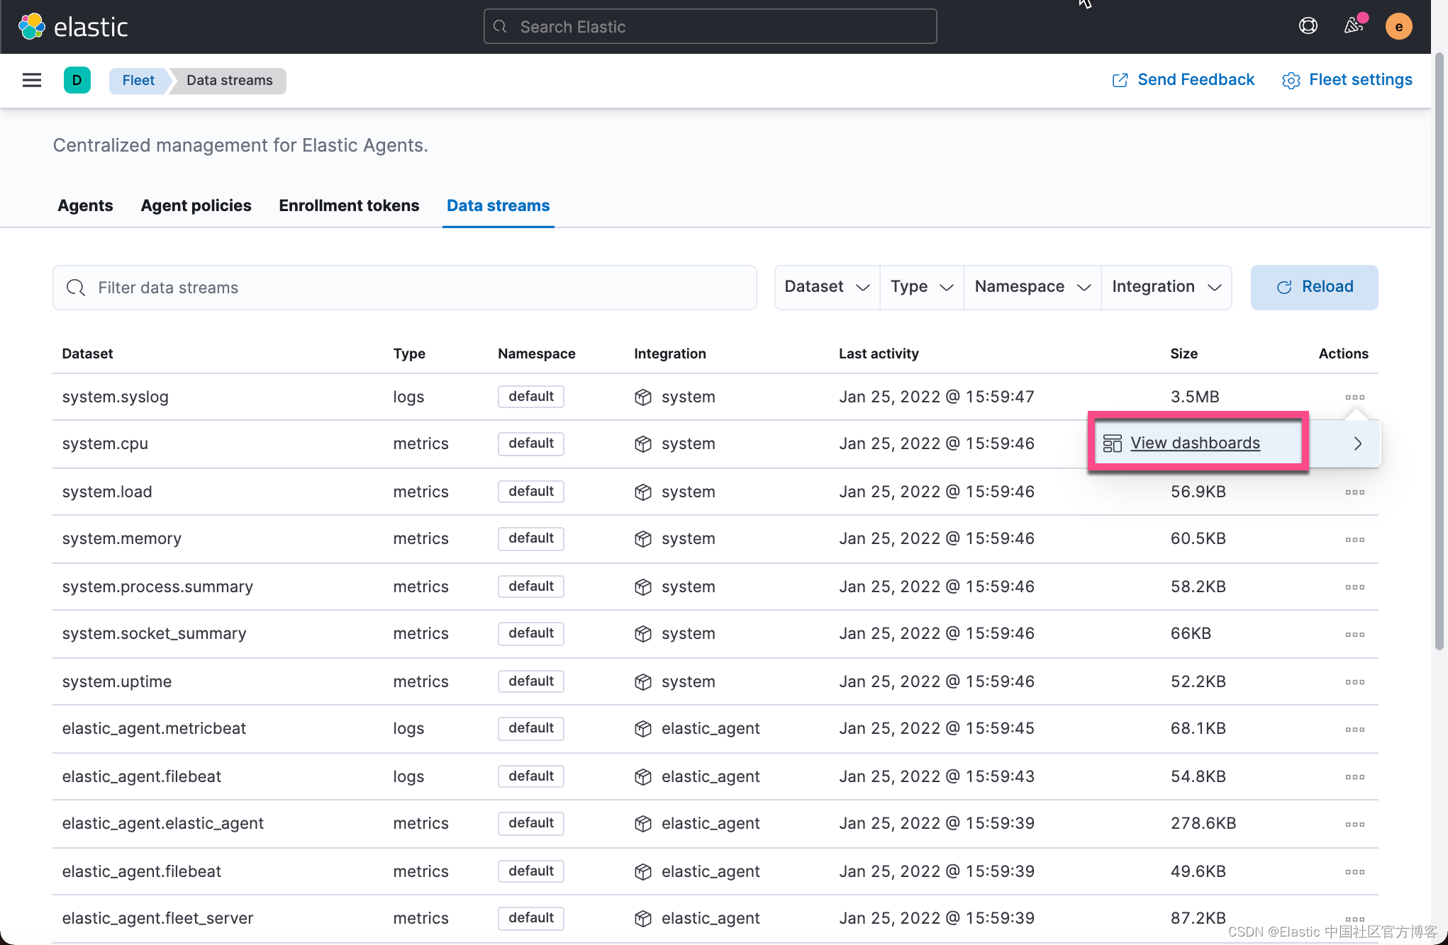Click the Reload button
1448x945 pixels.
point(1314,287)
